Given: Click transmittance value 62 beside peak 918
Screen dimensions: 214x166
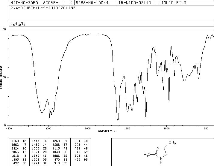Looking at the screenshot, I should 65,163.
